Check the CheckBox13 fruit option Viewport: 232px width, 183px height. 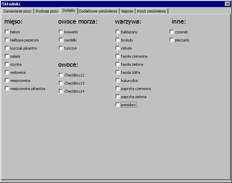point(61,83)
